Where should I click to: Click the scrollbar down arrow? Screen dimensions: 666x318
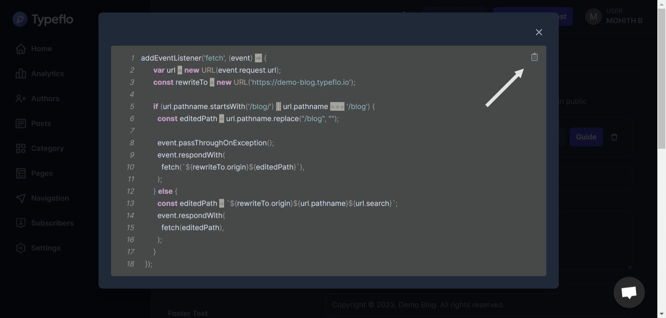coord(662,314)
